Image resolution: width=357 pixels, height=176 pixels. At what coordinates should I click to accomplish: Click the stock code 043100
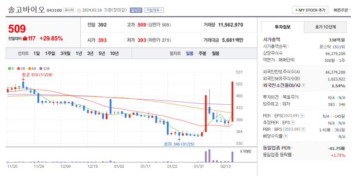[x=54, y=11]
